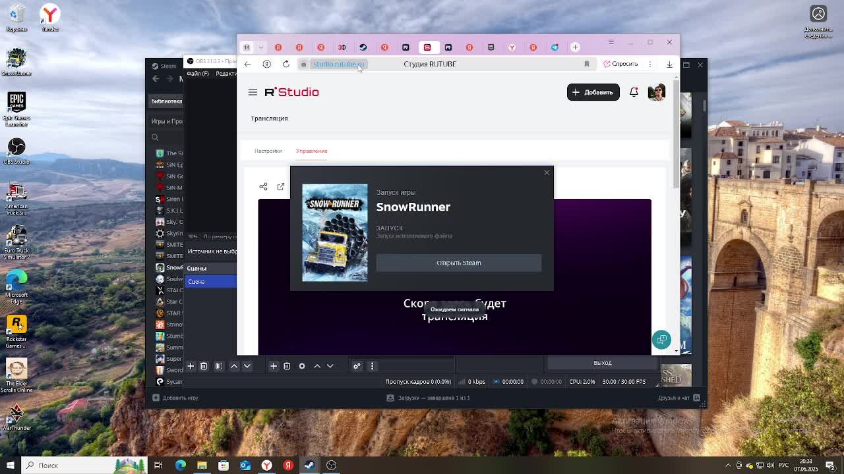
Task: Bookmark the current page in browser
Action: [x=586, y=64]
